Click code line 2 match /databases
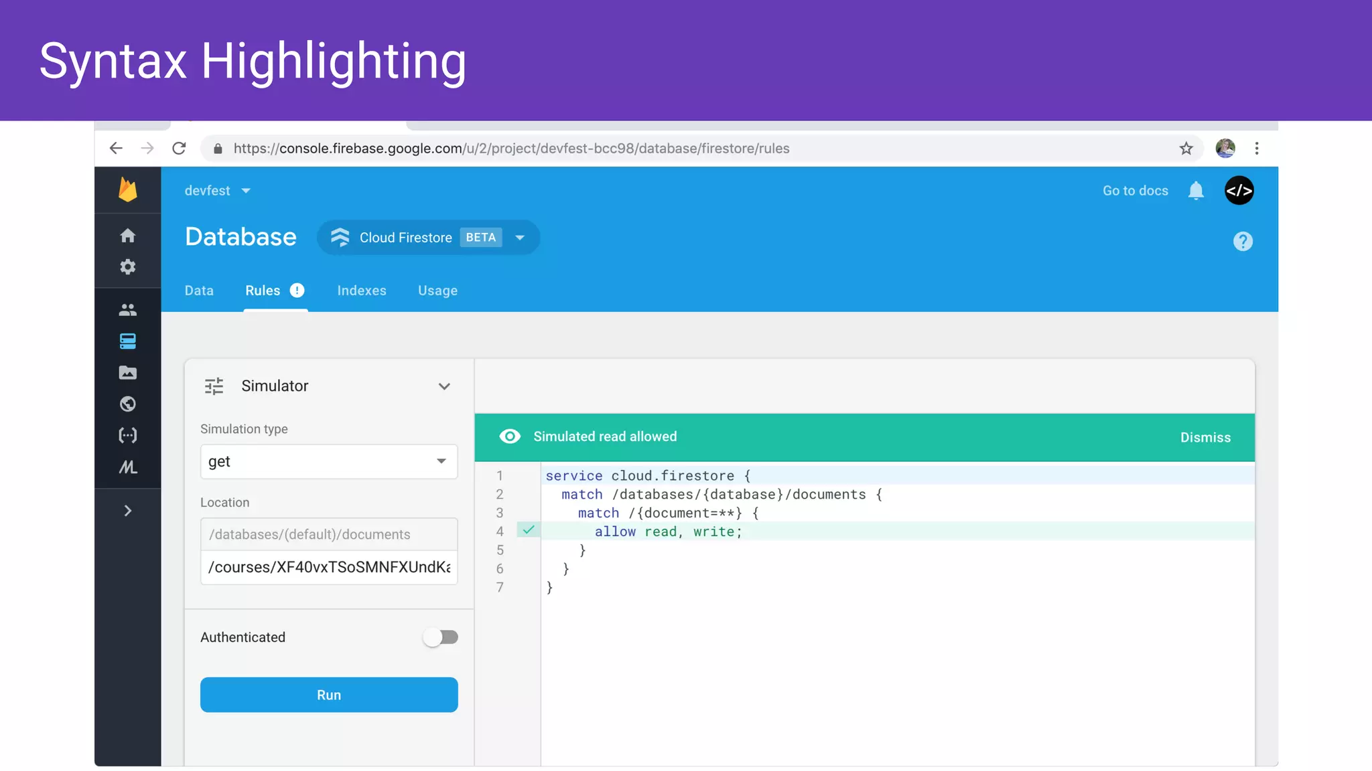Viewport: 1372px width, 771px height. coord(722,494)
